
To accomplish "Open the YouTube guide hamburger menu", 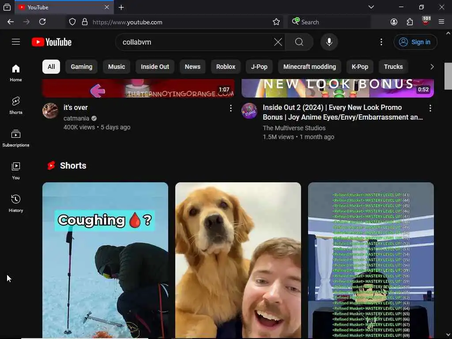I will (16, 42).
